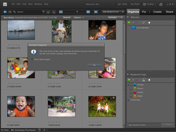Tick the Events keyword tag checkbox
This screenshot has width=176, height=132.
click(131, 92)
